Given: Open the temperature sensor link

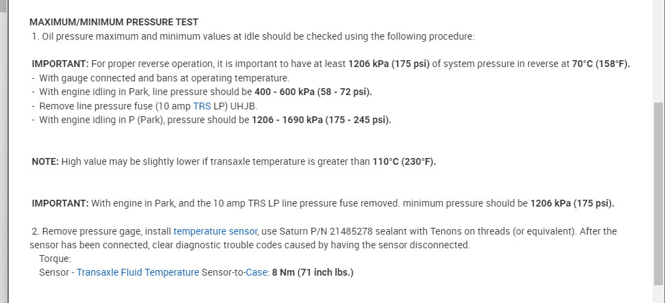Looking at the screenshot, I should click(x=215, y=231).
